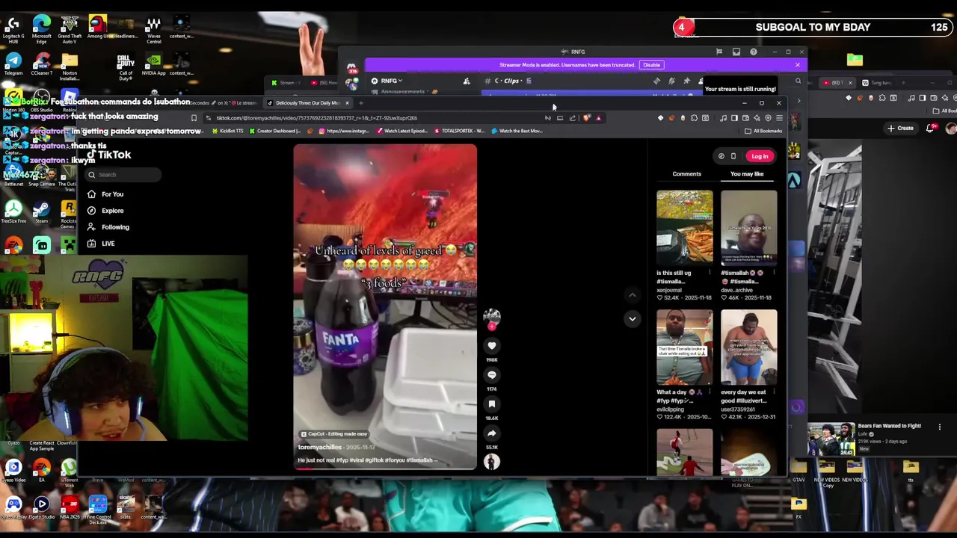Open KickBot TTS bookmark

coord(228,131)
